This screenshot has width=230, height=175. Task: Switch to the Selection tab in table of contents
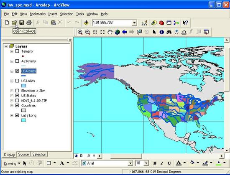tap(39, 155)
